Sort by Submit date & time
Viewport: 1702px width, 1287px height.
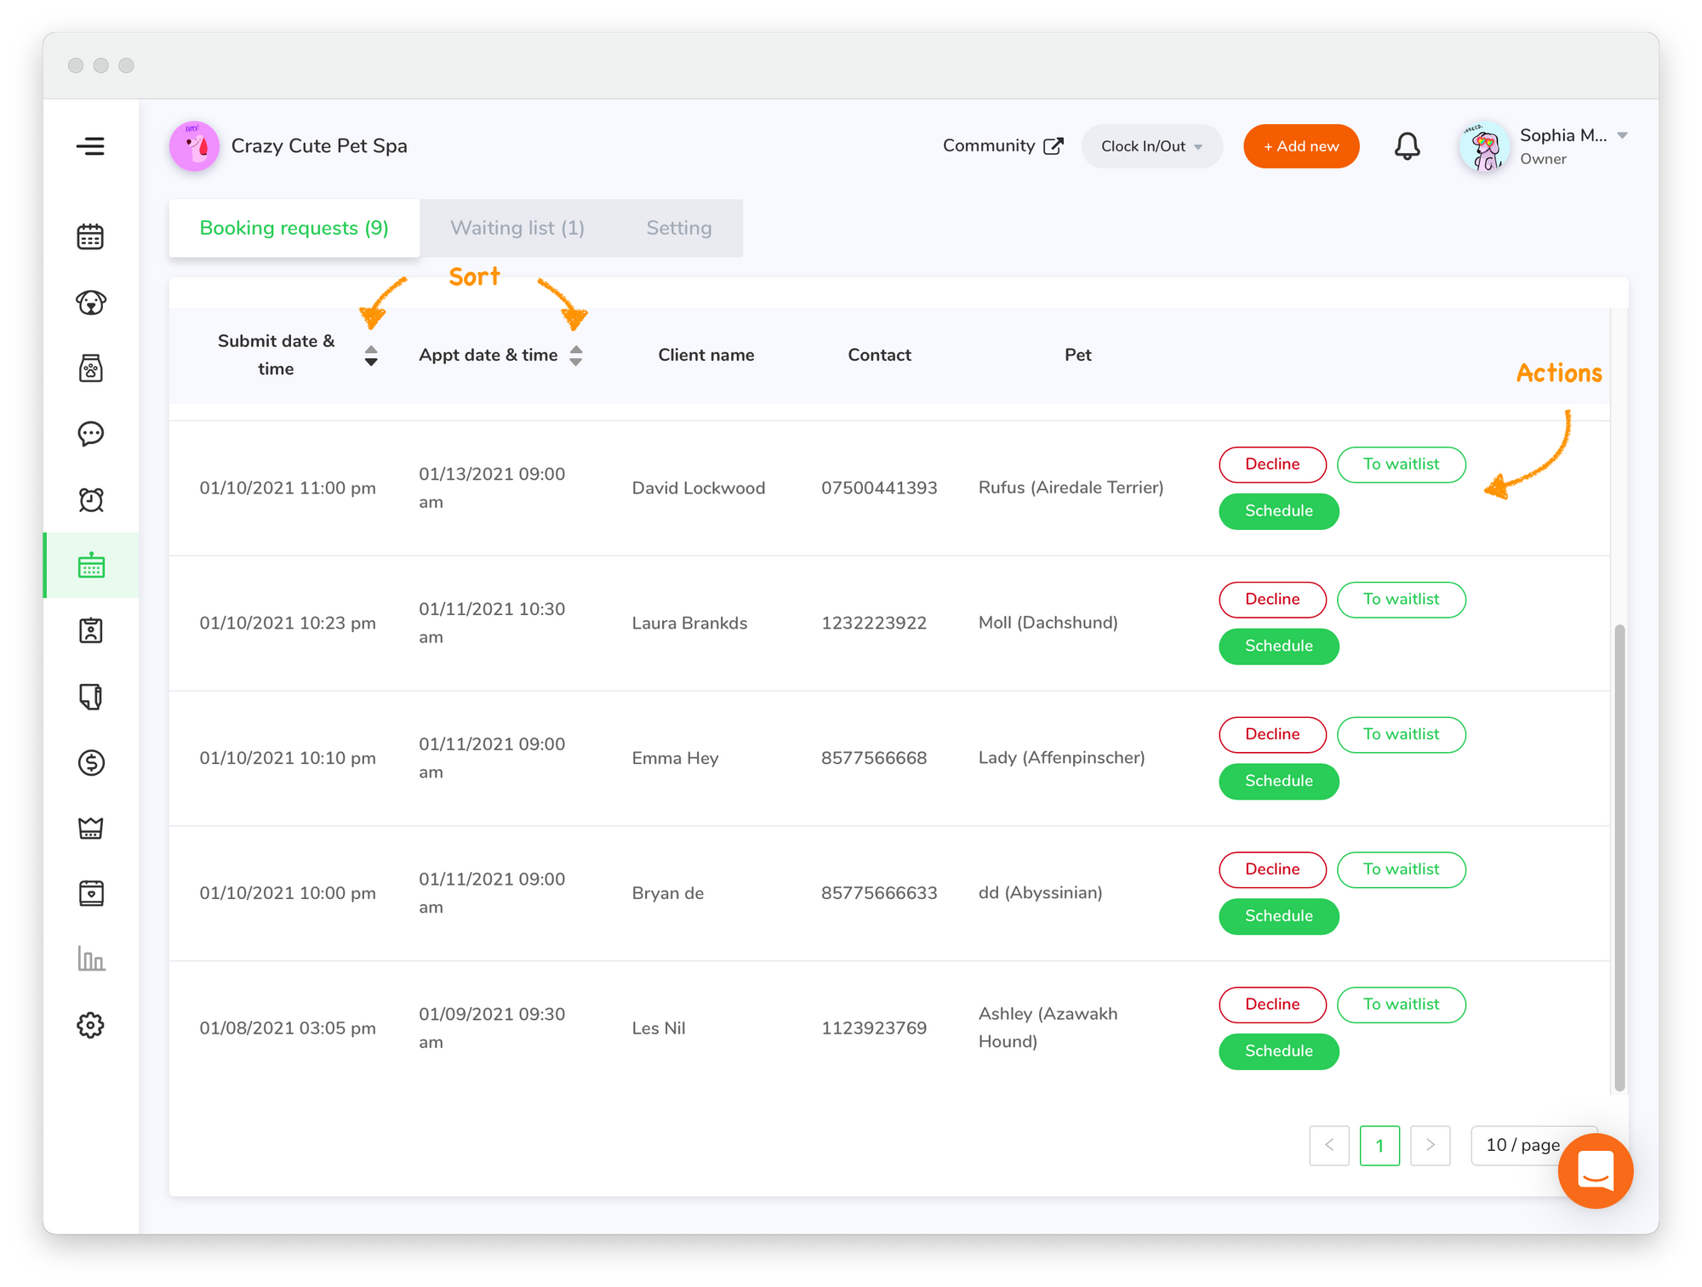pyautogui.click(x=371, y=356)
